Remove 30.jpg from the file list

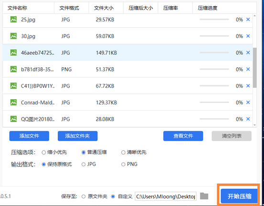[x=248, y=36]
